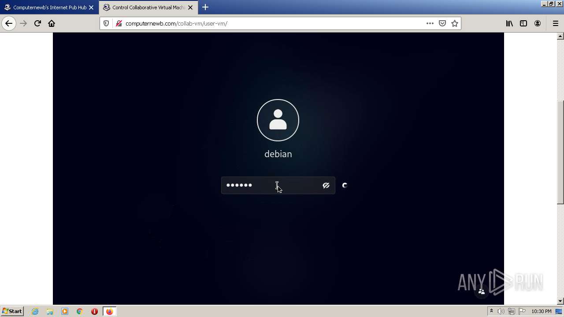
Task: Open Library bookmarks and history
Action: (509, 23)
